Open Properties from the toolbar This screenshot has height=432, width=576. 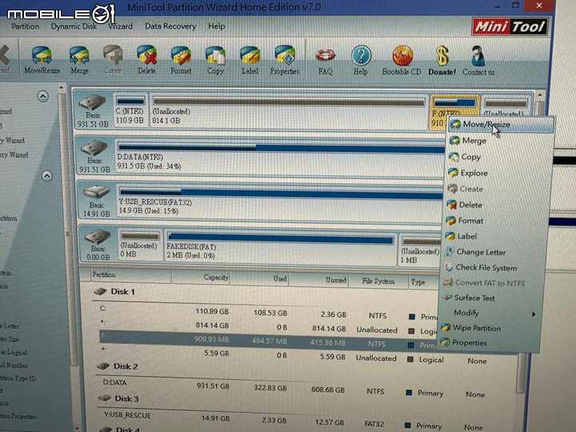click(285, 61)
